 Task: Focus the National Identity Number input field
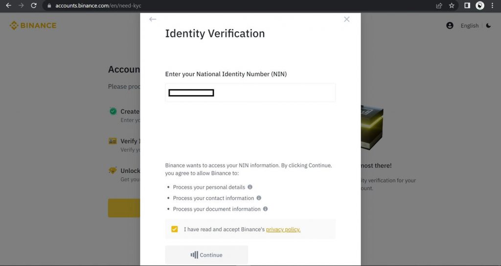tap(250, 93)
